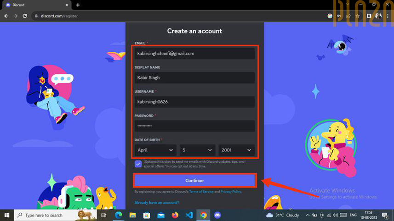Open the Windows Start menu
This screenshot has width=394, height=221.
point(7,215)
